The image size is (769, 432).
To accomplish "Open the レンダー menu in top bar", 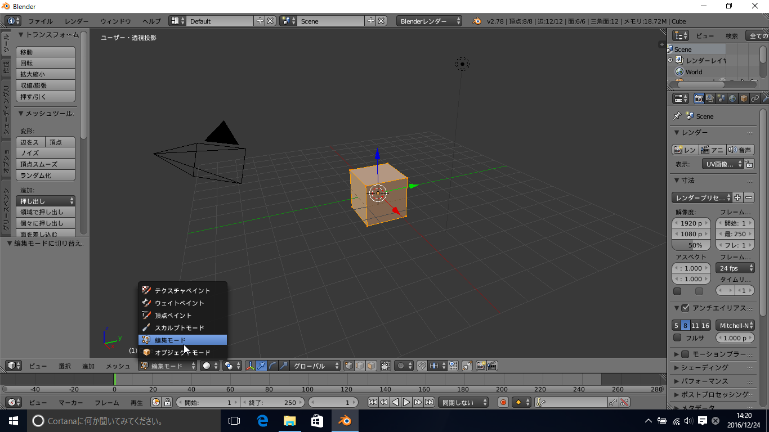I will point(77,21).
